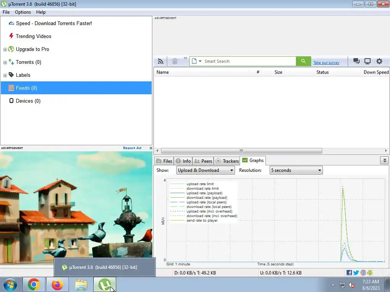Viewport: 390px width, 292px height.
Task: Collapse the detail pane with double chevron
Action: (x=385, y=160)
